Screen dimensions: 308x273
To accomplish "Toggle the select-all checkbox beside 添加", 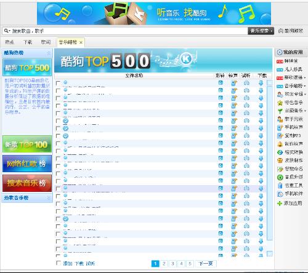I will coord(59,263).
